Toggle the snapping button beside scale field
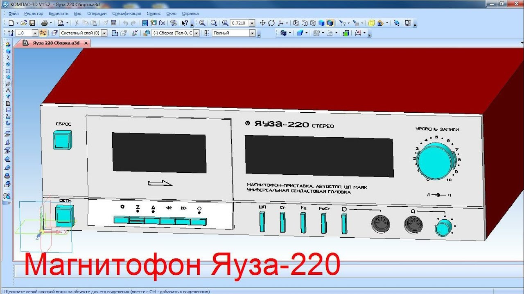 point(43,33)
